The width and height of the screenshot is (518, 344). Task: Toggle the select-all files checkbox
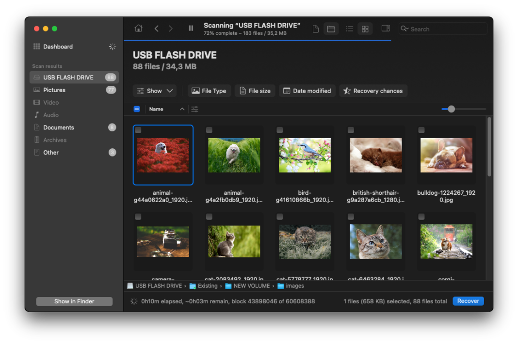(x=136, y=109)
